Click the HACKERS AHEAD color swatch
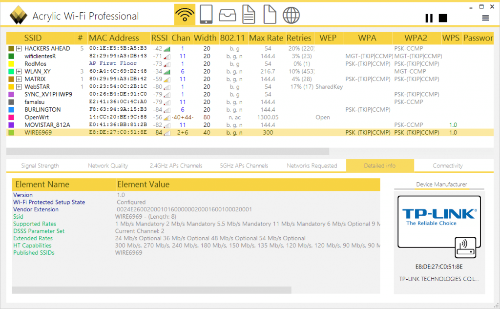The image size is (500, 309). pos(11,48)
